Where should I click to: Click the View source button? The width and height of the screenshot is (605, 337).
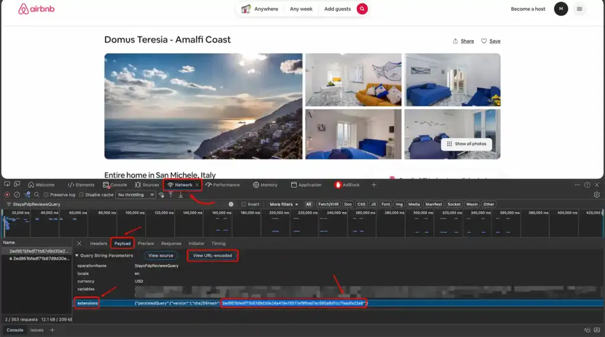(x=161, y=255)
